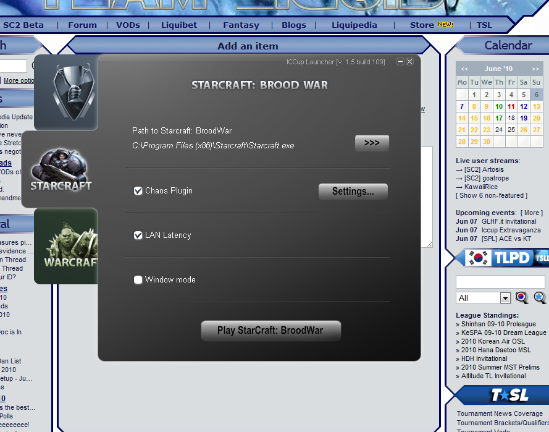Close the ICCup Launcher window
This screenshot has height=432, width=549.
click(409, 62)
